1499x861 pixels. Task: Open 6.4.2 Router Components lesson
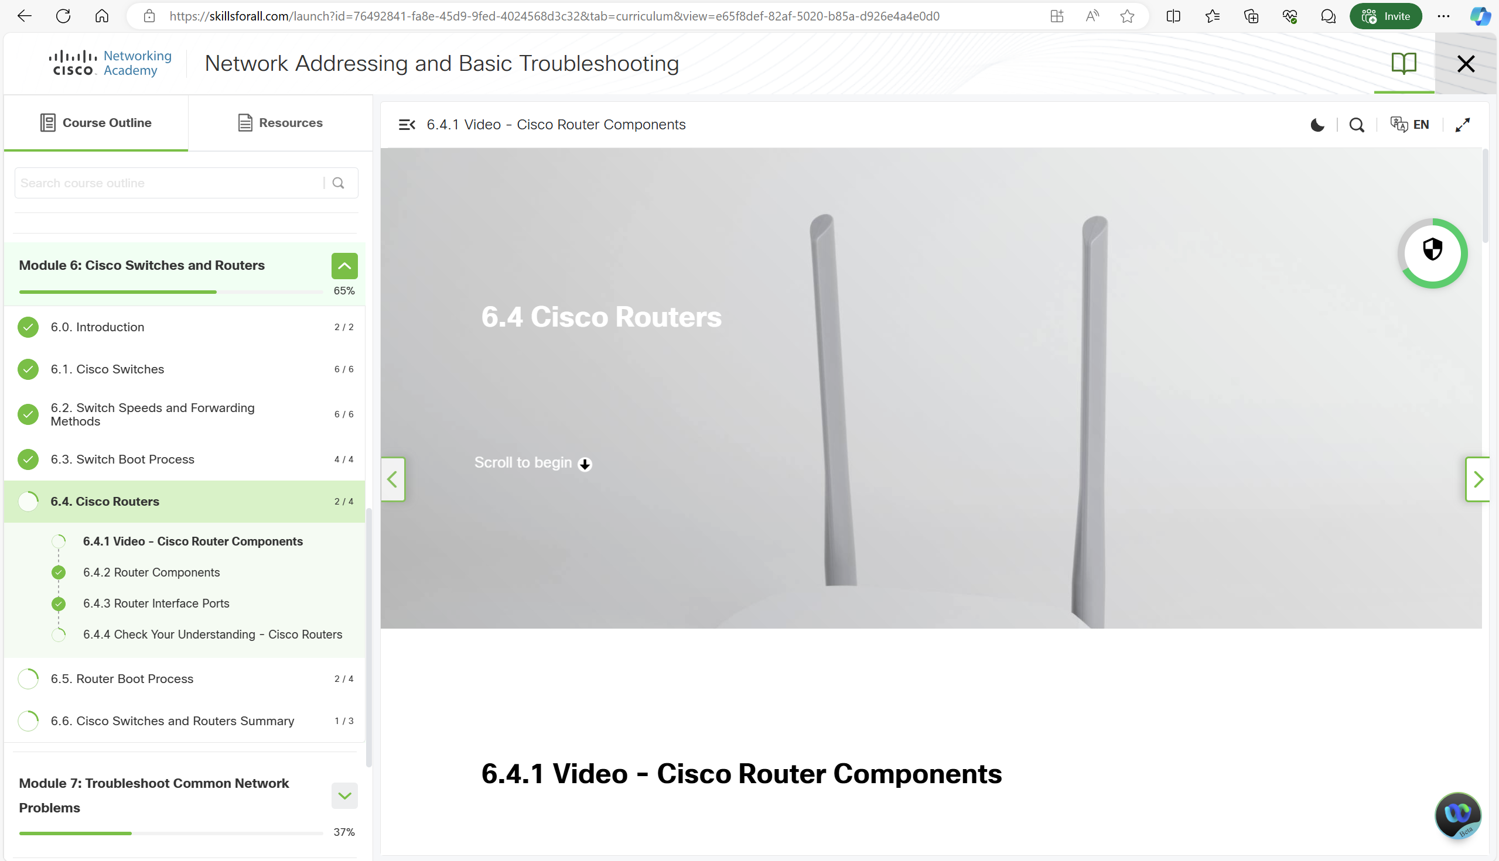152,572
